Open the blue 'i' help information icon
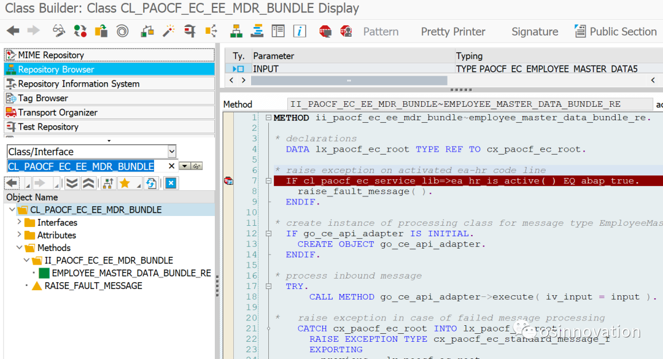The height and width of the screenshot is (359, 663). click(x=300, y=31)
